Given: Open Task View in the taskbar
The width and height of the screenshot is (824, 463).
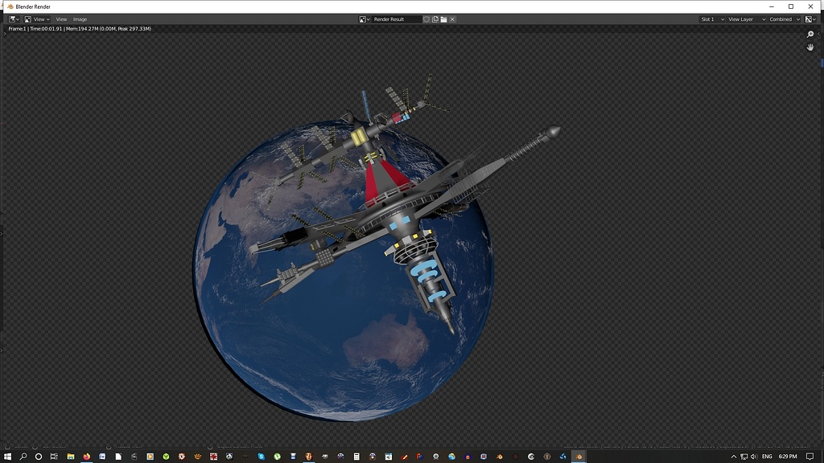Looking at the screenshot, I should (54, 457).
